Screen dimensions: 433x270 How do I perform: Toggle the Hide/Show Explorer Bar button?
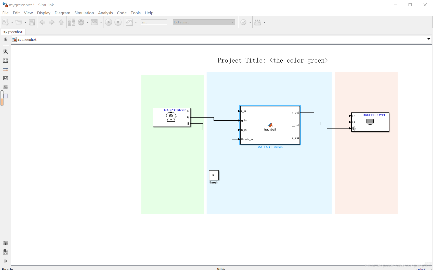click(6, 39)
